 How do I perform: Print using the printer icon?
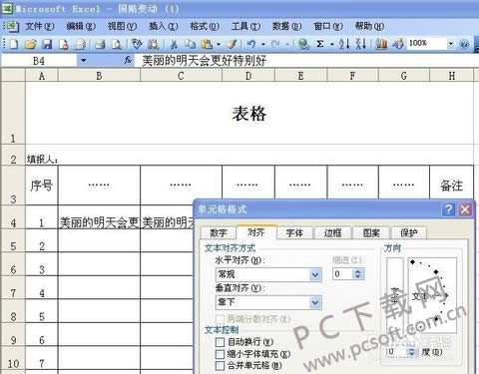pos(100,44)
